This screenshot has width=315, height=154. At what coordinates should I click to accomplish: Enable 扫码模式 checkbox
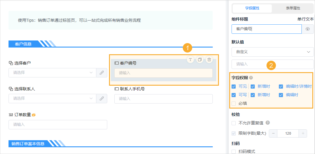click(234, 151)
